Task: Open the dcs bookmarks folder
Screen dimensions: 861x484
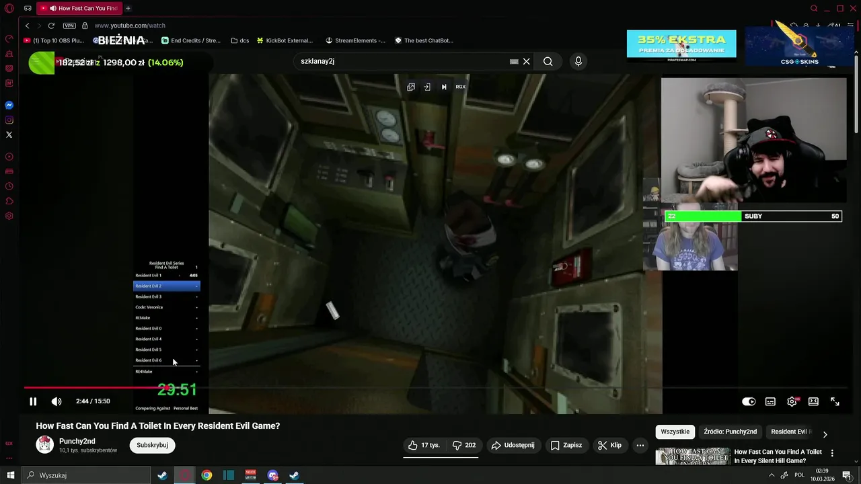Action: pos(240,40)
